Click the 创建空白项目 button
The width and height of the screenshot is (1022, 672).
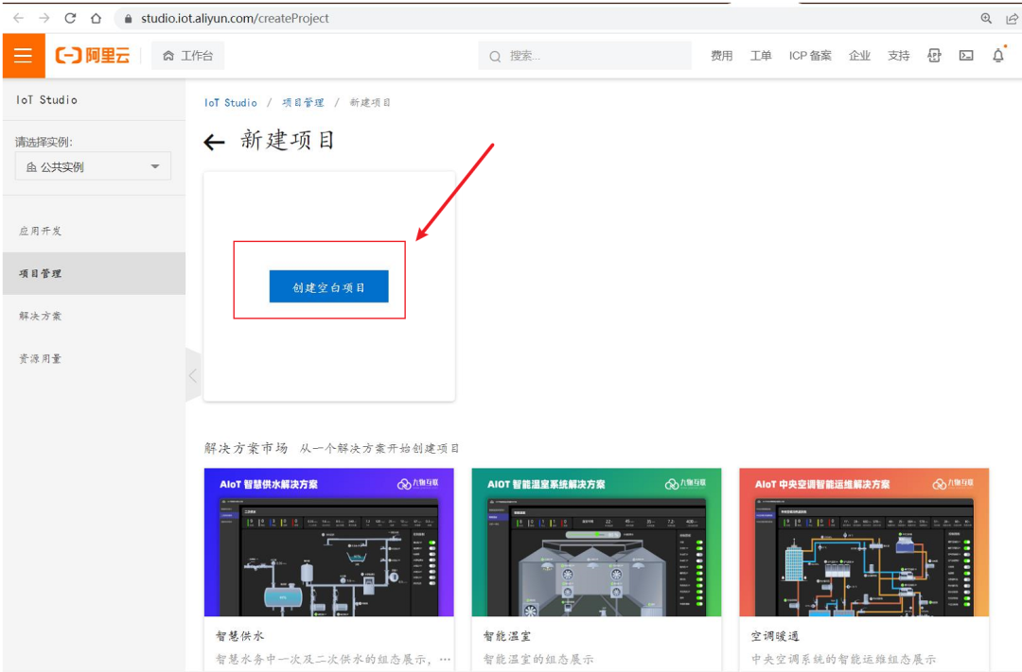tap(329, 286)
